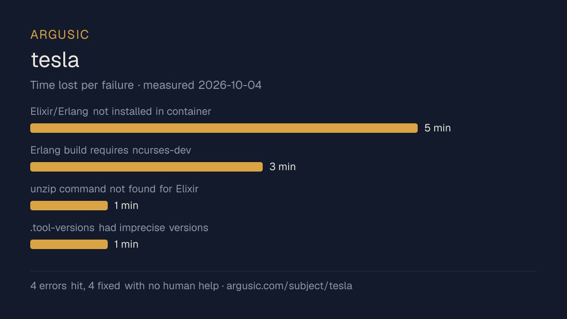The image size is (567, 319).
Task: Click the Erlang build requires ncurses-dev label
Action: [111, 150]
